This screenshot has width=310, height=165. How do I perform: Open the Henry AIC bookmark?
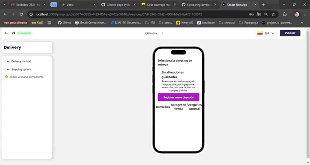click(x=185, y=23)
